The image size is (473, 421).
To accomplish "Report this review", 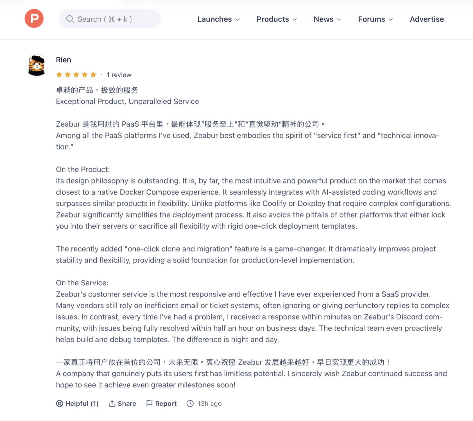I will click(166, 404).
